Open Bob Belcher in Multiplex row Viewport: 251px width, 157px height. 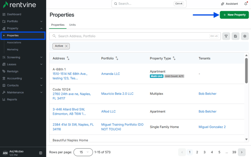(208, 94)
